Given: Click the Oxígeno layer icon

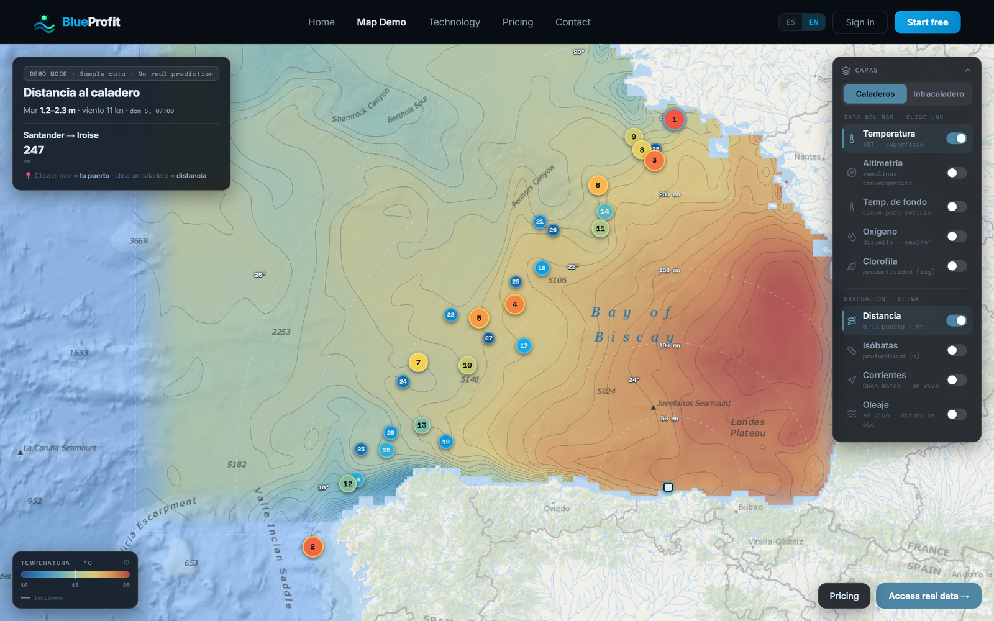Looking at the screenshot, I should [852, 237].
